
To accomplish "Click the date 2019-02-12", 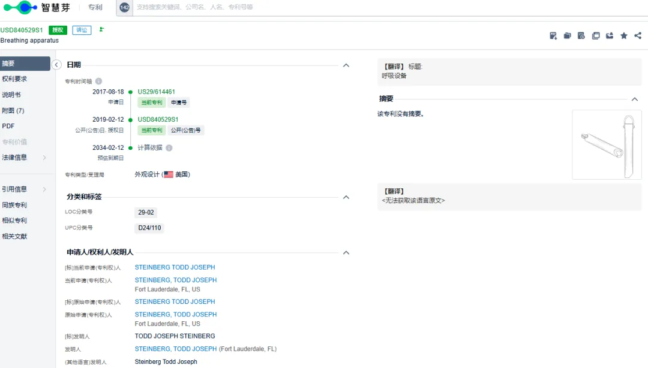I will (108, 119).
